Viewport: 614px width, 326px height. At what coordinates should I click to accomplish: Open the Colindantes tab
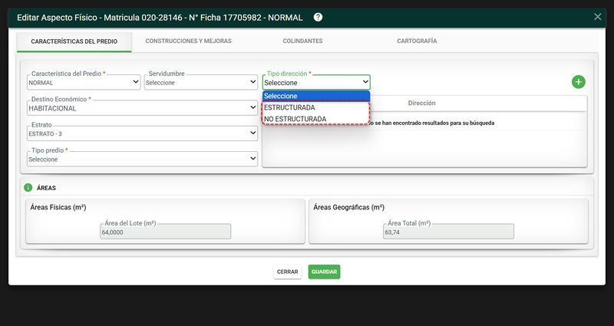point(302,41)
